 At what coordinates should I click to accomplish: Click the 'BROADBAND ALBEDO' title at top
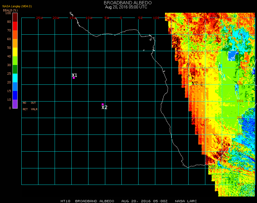click(x=128, y=3)
